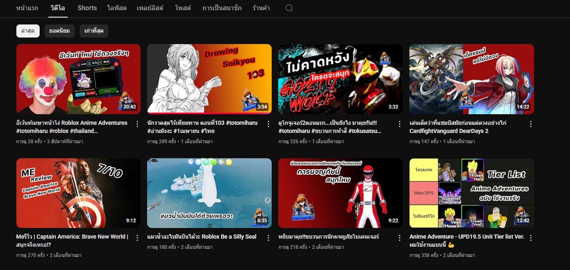Open the ไลฟ์สด (Live) tab
The width and height of the screenshot is (570, 270).
coord(117,8)
